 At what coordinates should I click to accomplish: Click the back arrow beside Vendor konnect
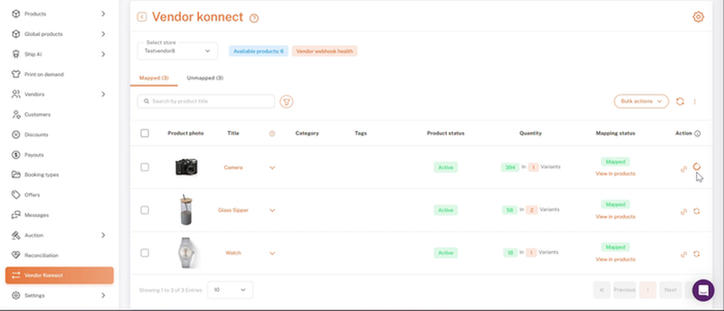pyautogui.click(x=142, y=17)
